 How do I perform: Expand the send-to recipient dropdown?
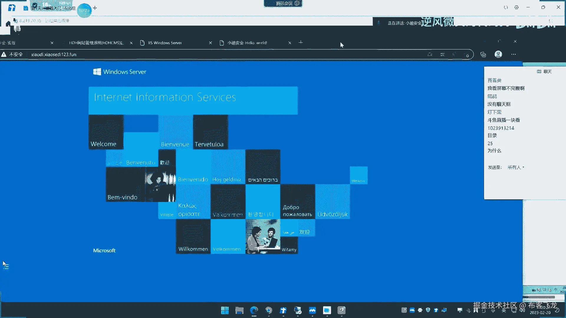pos(516,167)
